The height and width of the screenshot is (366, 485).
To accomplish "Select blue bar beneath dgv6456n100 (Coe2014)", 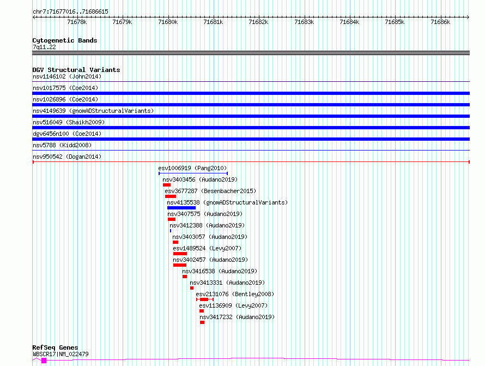I will [x=251, y=139].
